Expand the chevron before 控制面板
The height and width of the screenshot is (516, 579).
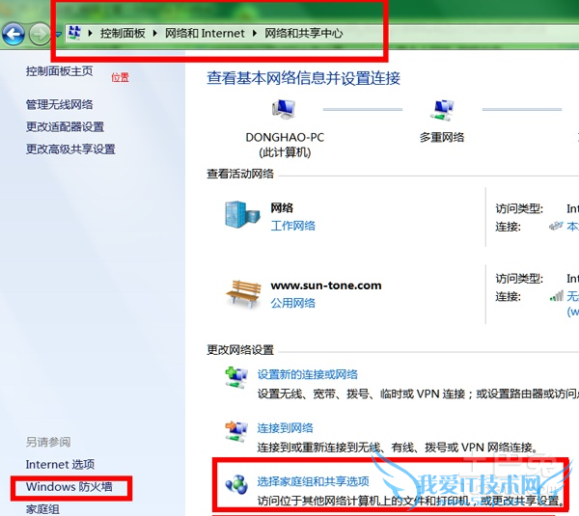tap(90, 33)
